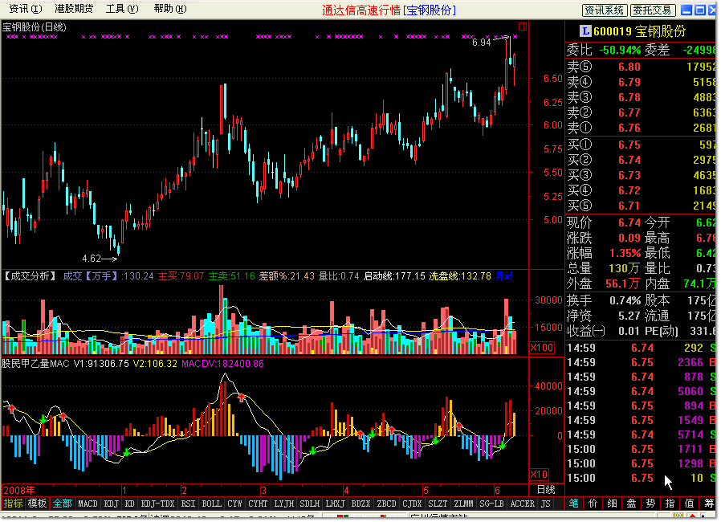
Task: Switch to the LYJH indicator
Action: [x=283, y=504]
